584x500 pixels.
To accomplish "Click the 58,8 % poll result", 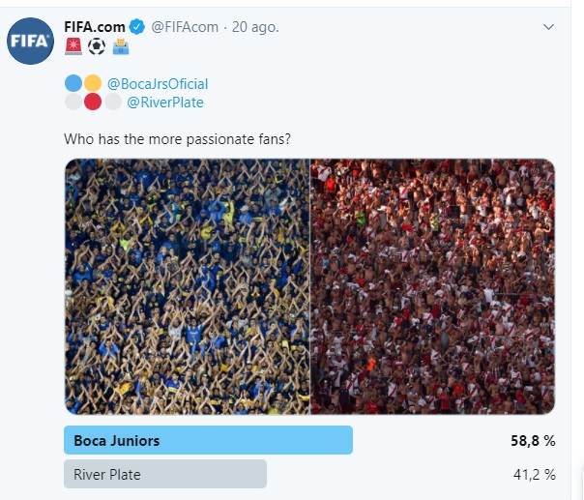I will (x=533, y=441).
